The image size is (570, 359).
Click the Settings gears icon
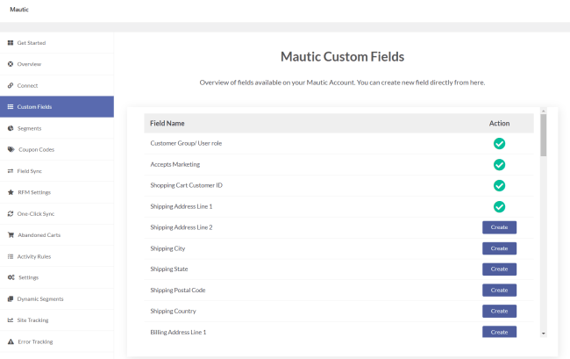(10, 277)
